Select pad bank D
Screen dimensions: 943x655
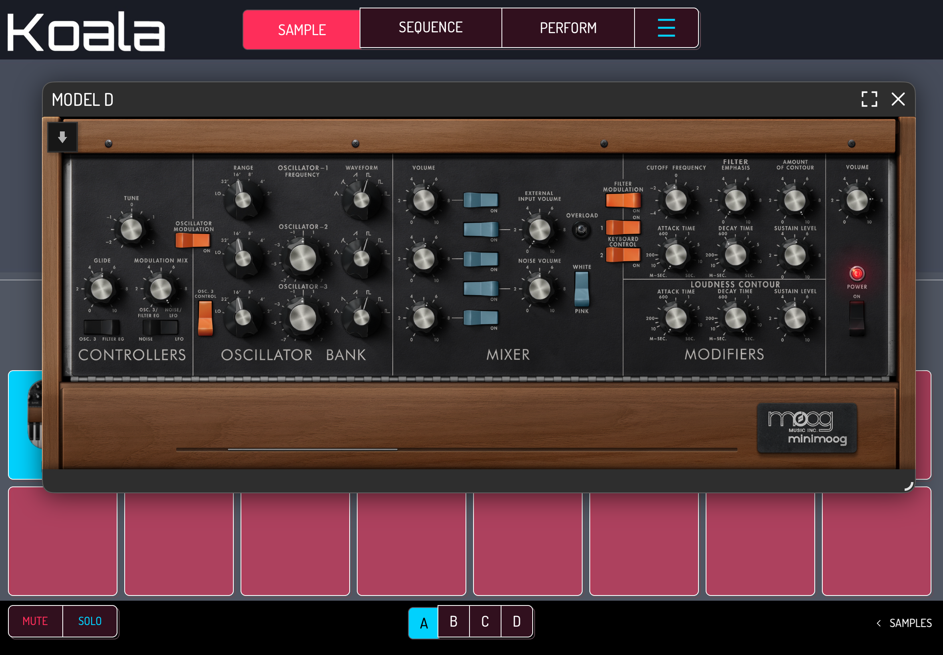(517, 621)
